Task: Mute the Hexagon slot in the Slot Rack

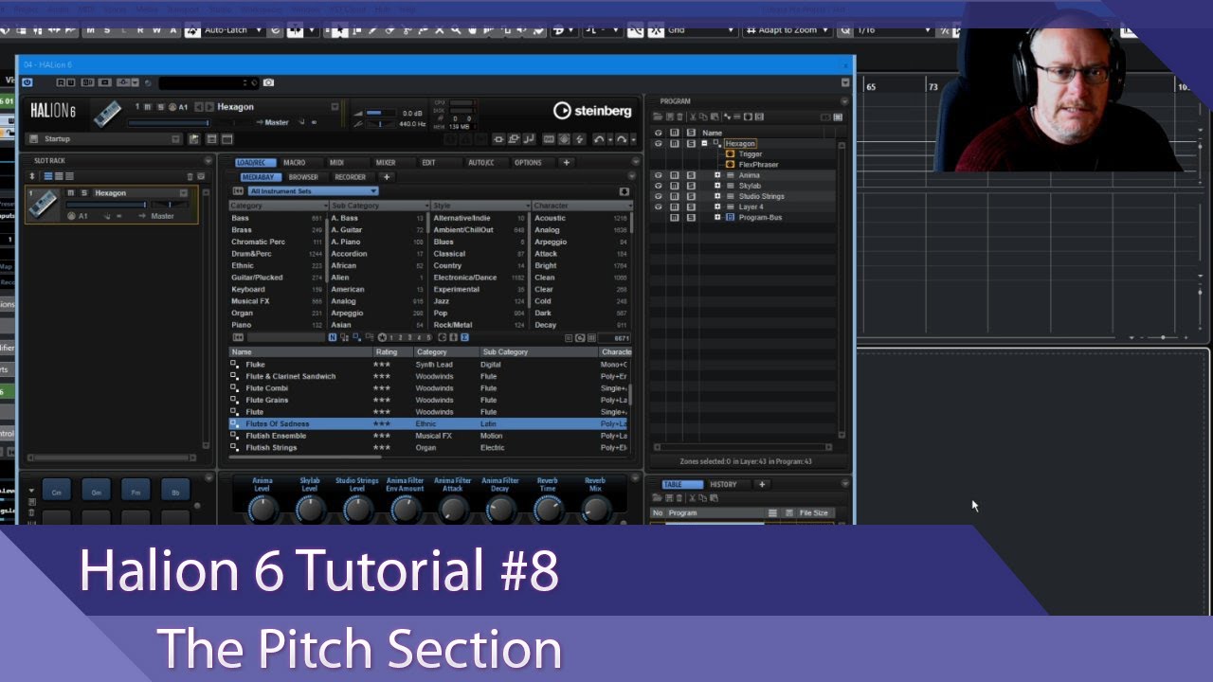Action: click(x=70, y=192)
